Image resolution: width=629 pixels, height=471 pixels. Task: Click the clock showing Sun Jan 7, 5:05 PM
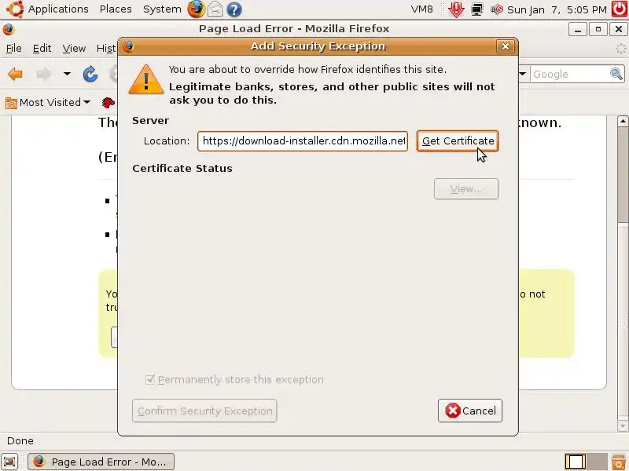557,9
